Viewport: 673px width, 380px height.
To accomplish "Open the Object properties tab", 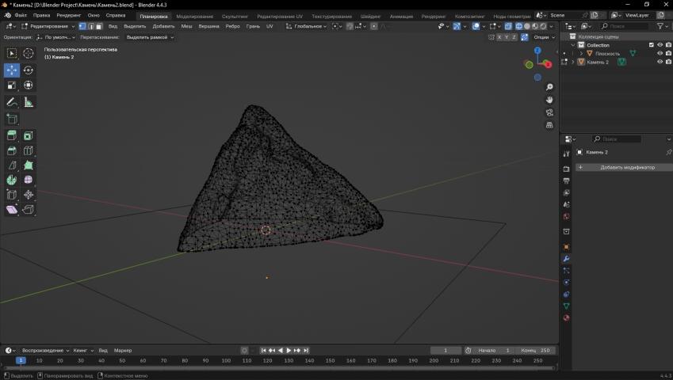I will tap(566, 247).
